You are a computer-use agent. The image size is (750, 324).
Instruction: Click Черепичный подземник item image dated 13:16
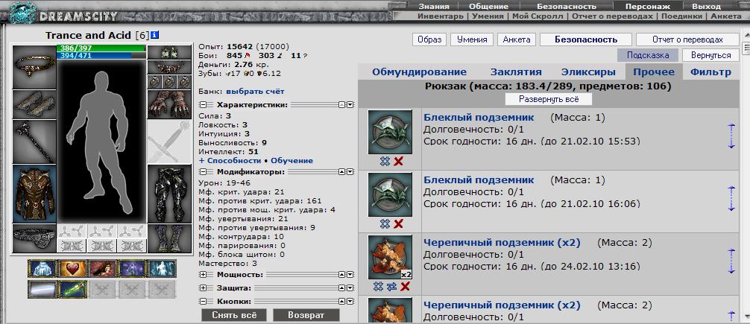[390, 257]
